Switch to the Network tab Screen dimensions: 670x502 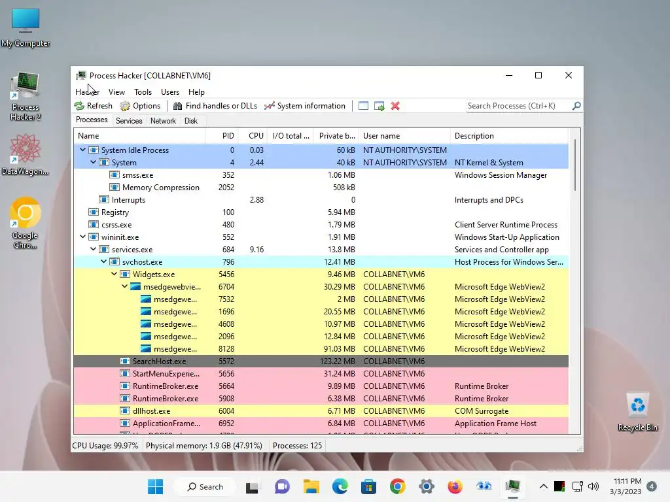163,121
